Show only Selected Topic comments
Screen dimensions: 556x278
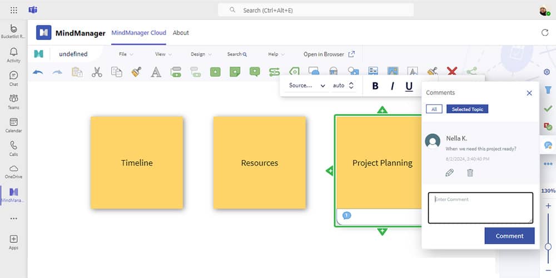point(467,109)
